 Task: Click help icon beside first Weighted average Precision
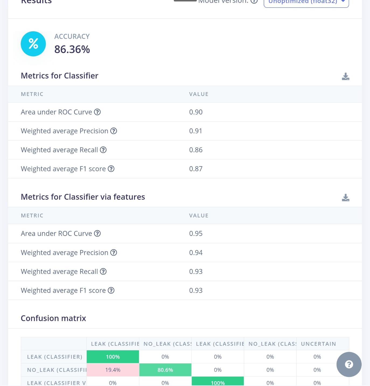click(x=114, y=131)
